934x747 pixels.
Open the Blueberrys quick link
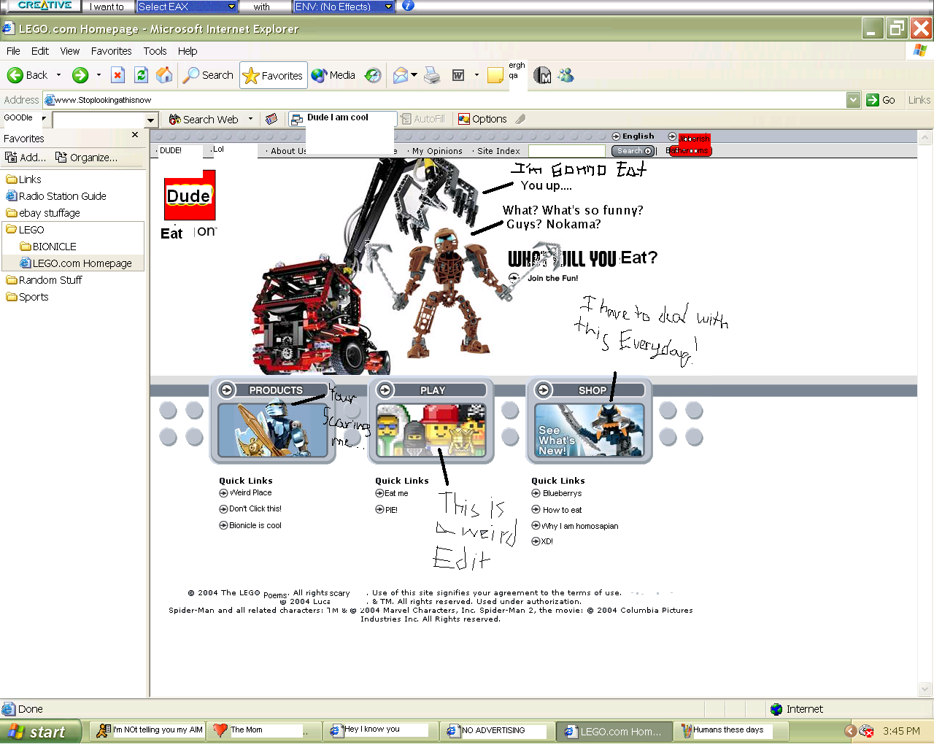(562, 494)
